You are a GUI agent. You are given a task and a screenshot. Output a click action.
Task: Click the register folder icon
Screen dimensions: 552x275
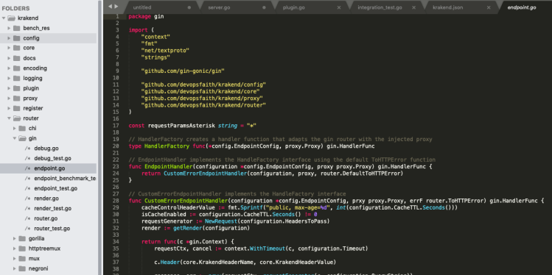pyautogui.click(x=16, y=109)
